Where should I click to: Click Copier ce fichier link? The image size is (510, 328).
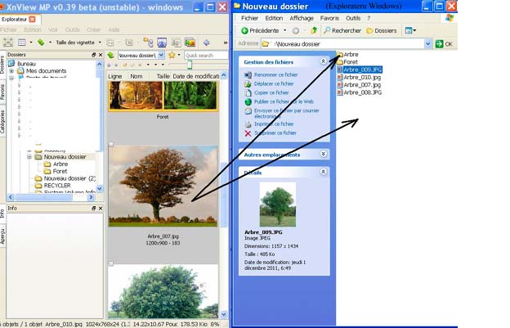pos(271,92)
